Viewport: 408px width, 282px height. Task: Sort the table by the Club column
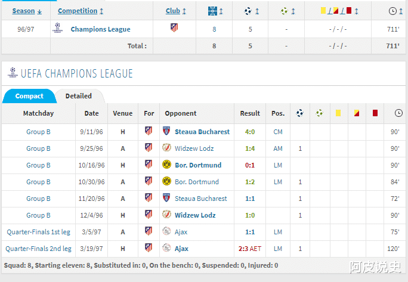click(173, 11)
